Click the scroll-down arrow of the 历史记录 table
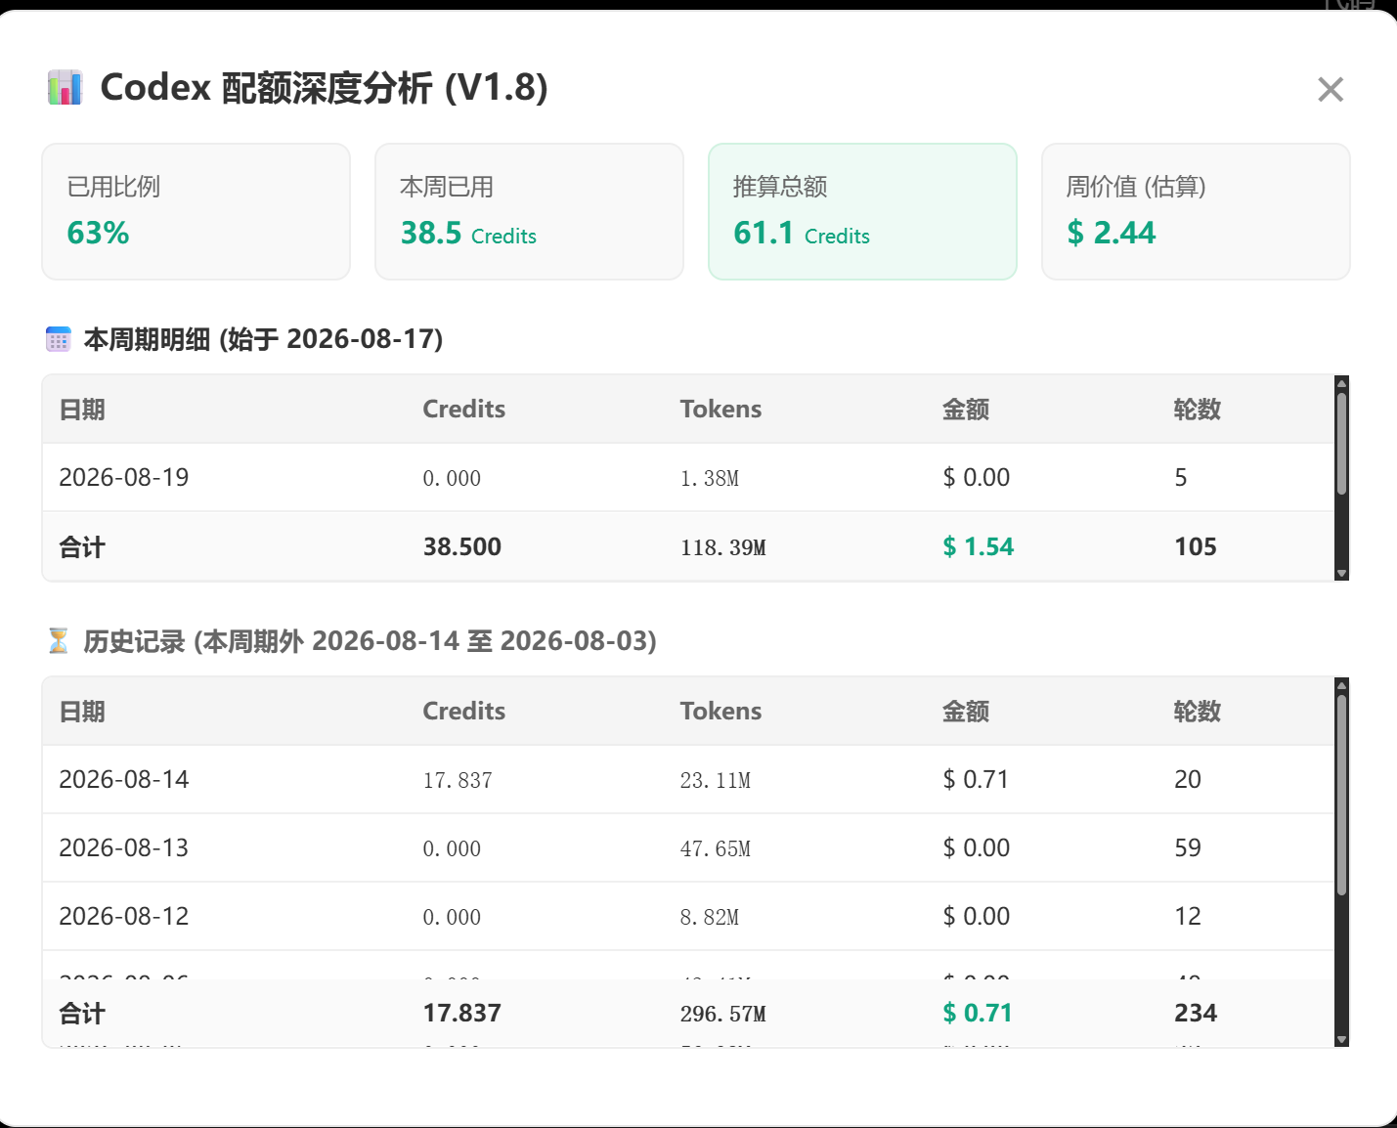The image size is (1397, 1128). (1341, 1040)
